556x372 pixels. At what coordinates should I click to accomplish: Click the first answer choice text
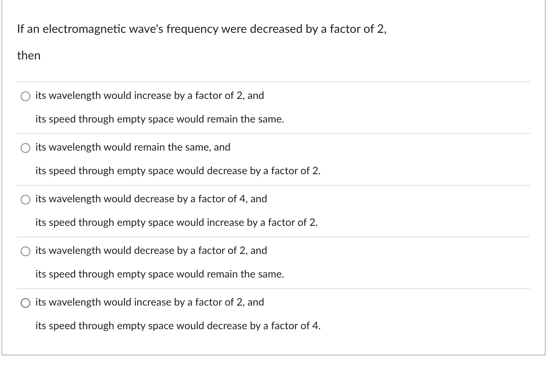click(149, 95)
